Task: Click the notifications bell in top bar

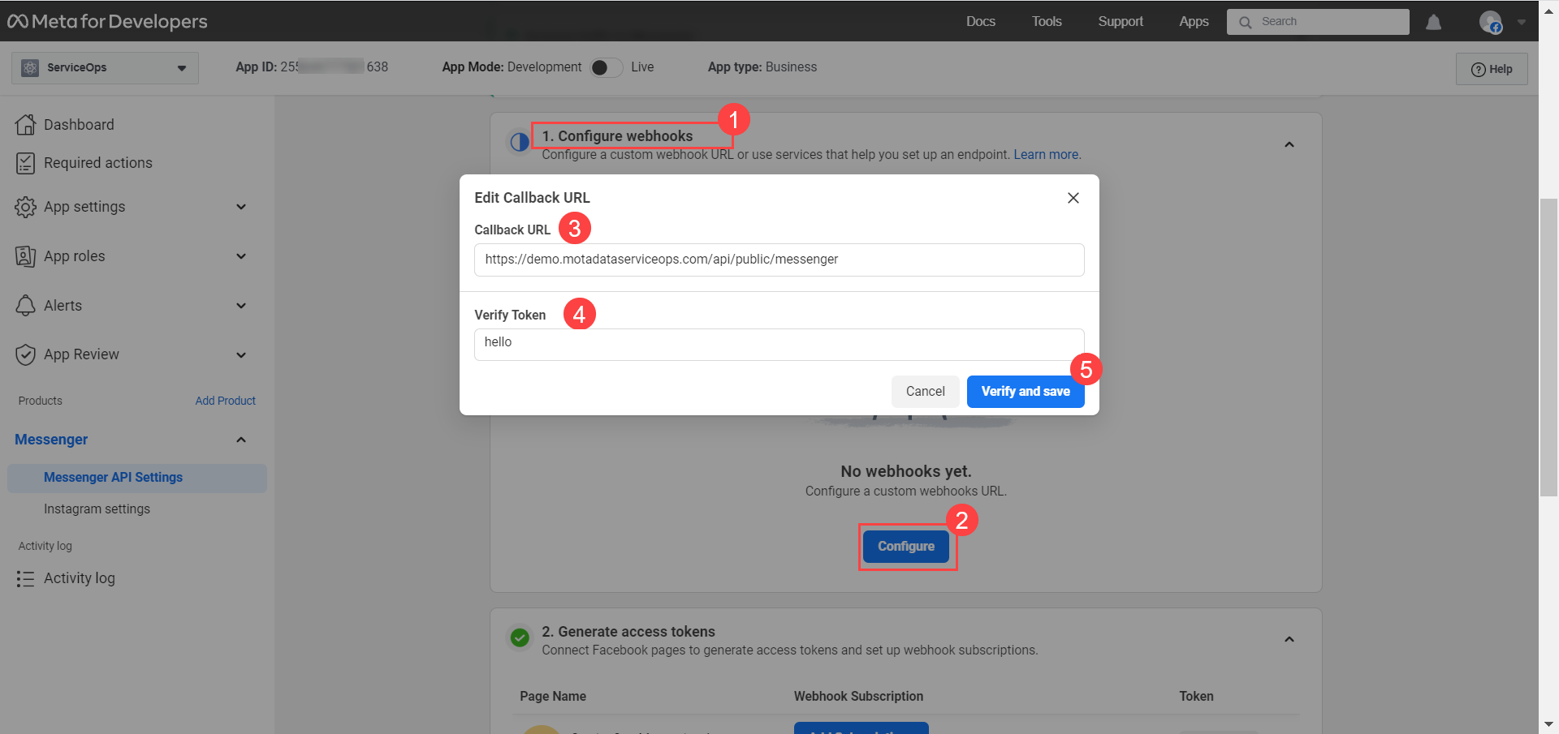Action: coord(1433,22)
